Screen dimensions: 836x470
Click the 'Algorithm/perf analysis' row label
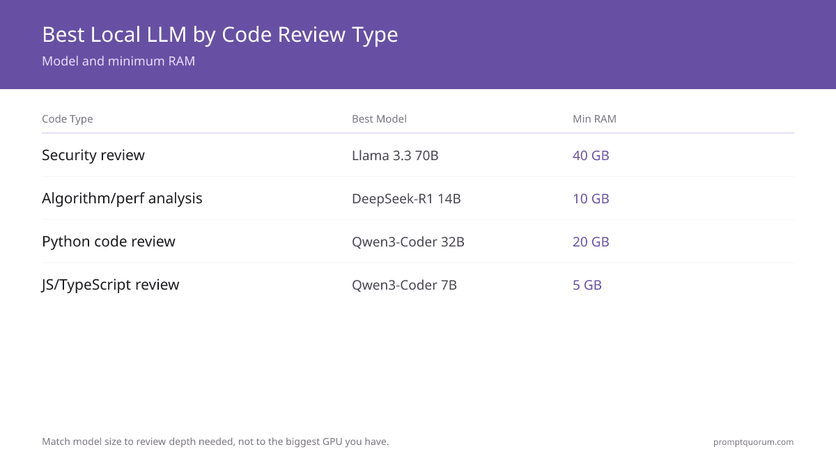122,198
